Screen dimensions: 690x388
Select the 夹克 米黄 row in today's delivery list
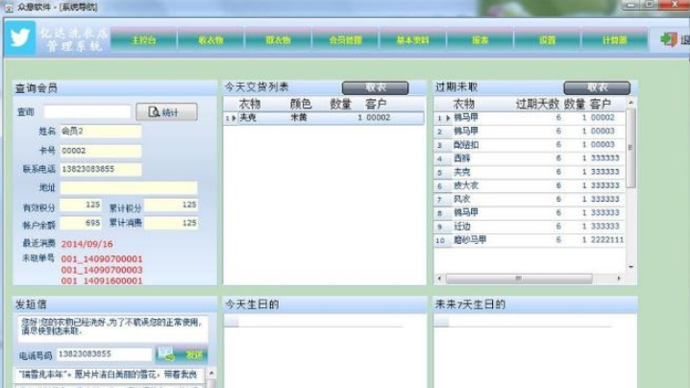click(324, 118)
